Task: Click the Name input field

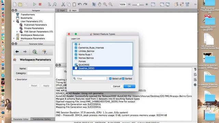Action: (x=39, y=68)
